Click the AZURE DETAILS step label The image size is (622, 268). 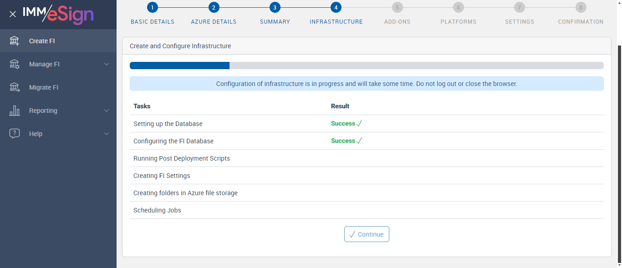[214, 22]
